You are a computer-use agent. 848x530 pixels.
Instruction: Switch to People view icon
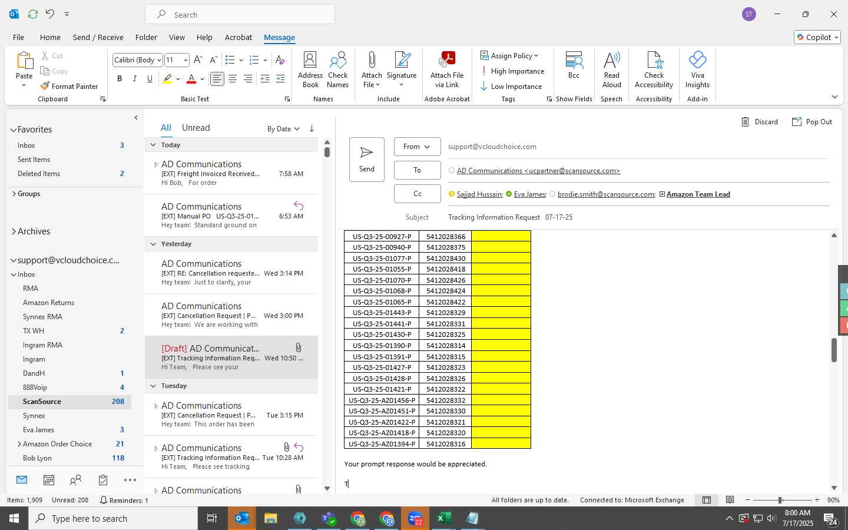(x=75, y=481)
